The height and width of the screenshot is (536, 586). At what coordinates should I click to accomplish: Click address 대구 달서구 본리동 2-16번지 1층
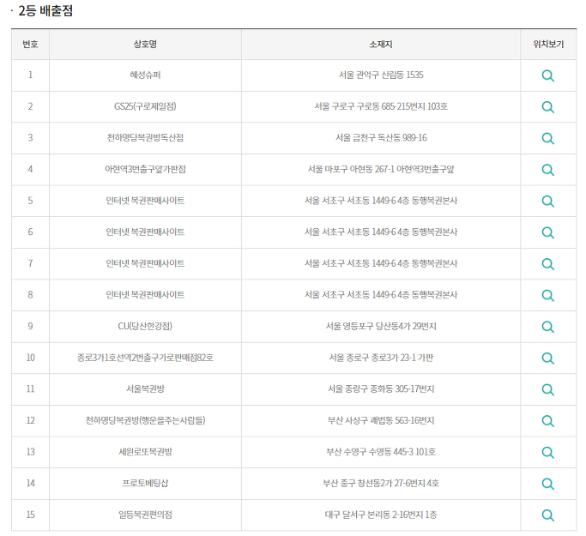[381, 515]
